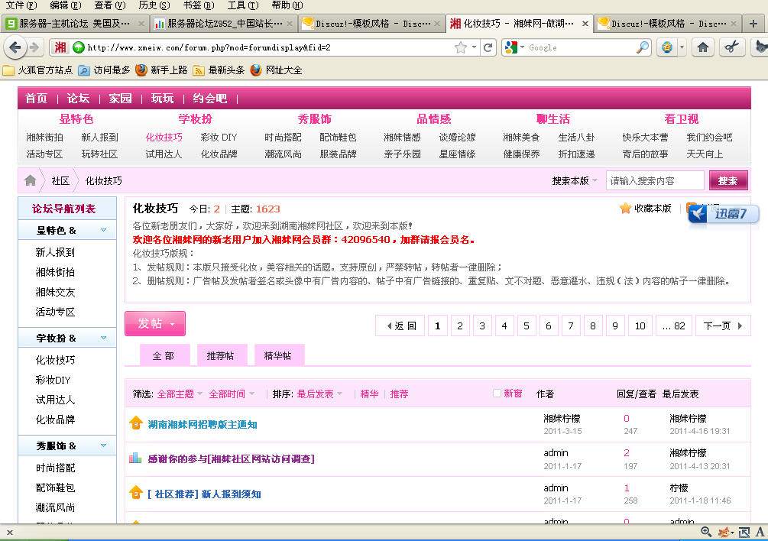Open the 网址大全 bookmark

click(276, 70)
